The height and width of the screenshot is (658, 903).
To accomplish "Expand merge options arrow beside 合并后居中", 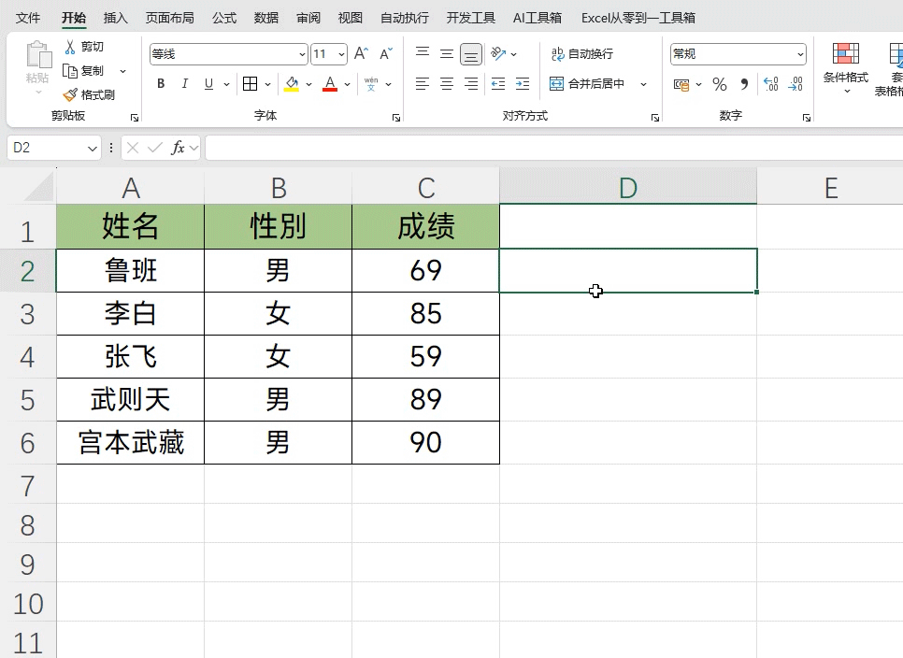I will [x=643, y=84].
